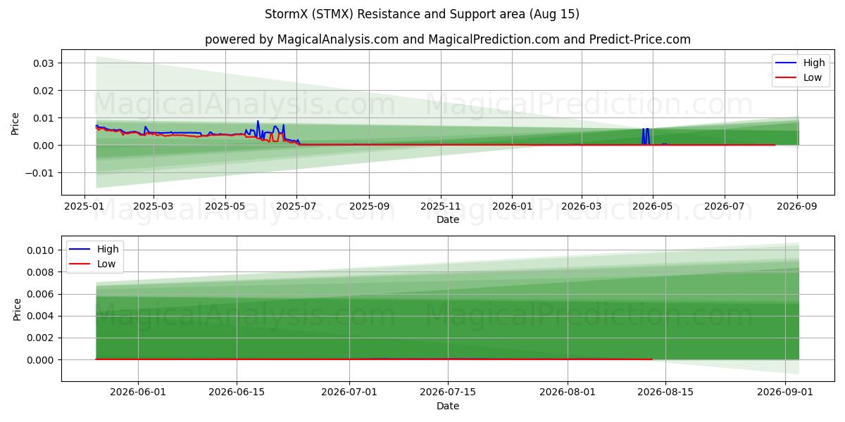
Task: Click the 'Price' axis label of top chart
Action: pyautogui.click(x=15, y=122)
